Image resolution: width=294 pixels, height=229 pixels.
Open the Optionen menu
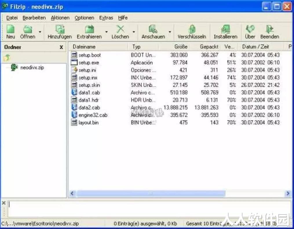84,18
